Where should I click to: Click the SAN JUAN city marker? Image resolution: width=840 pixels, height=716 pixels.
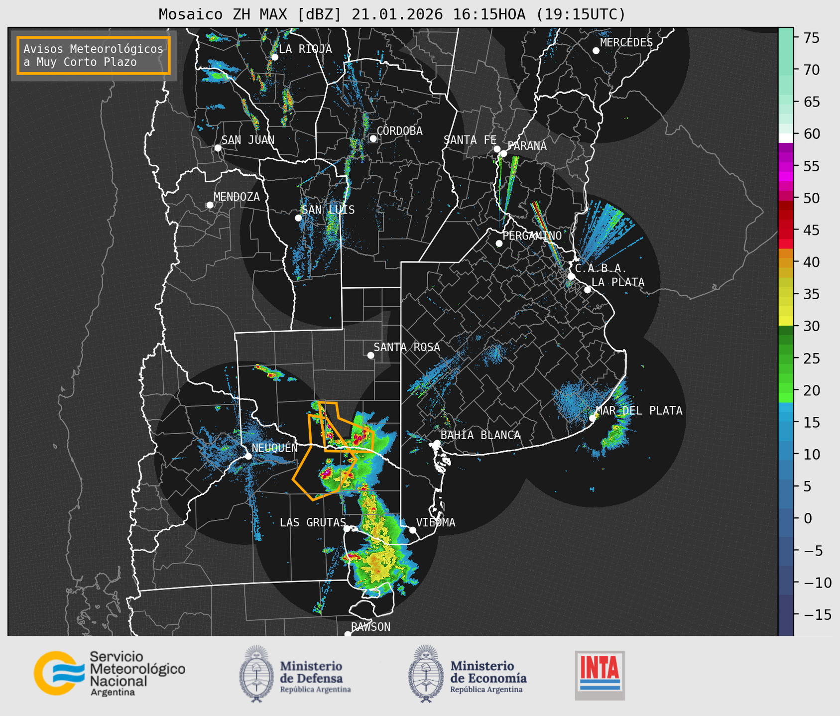coord(218,148)
